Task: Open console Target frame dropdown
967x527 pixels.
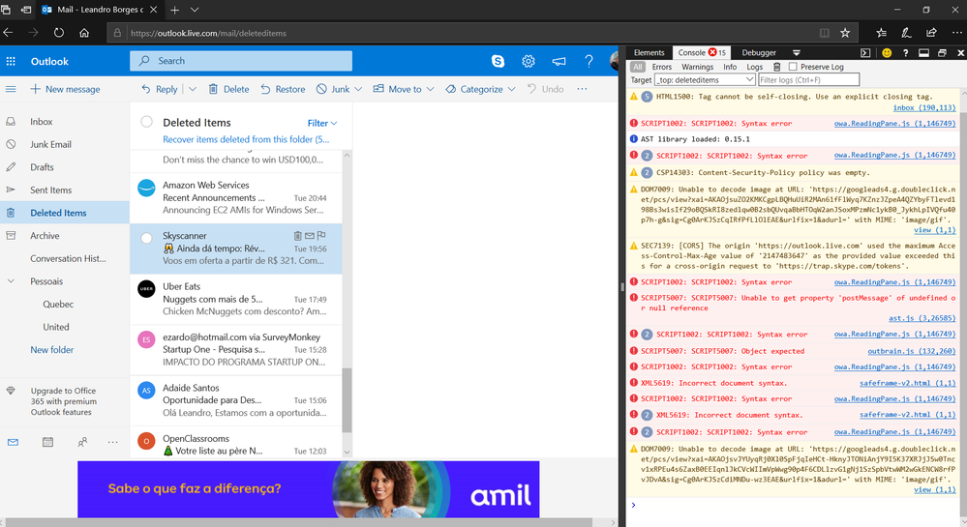Action: [x=705, y=79]
